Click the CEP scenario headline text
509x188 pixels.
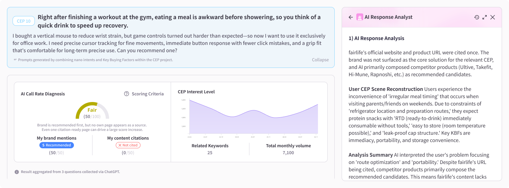point(179,21)
